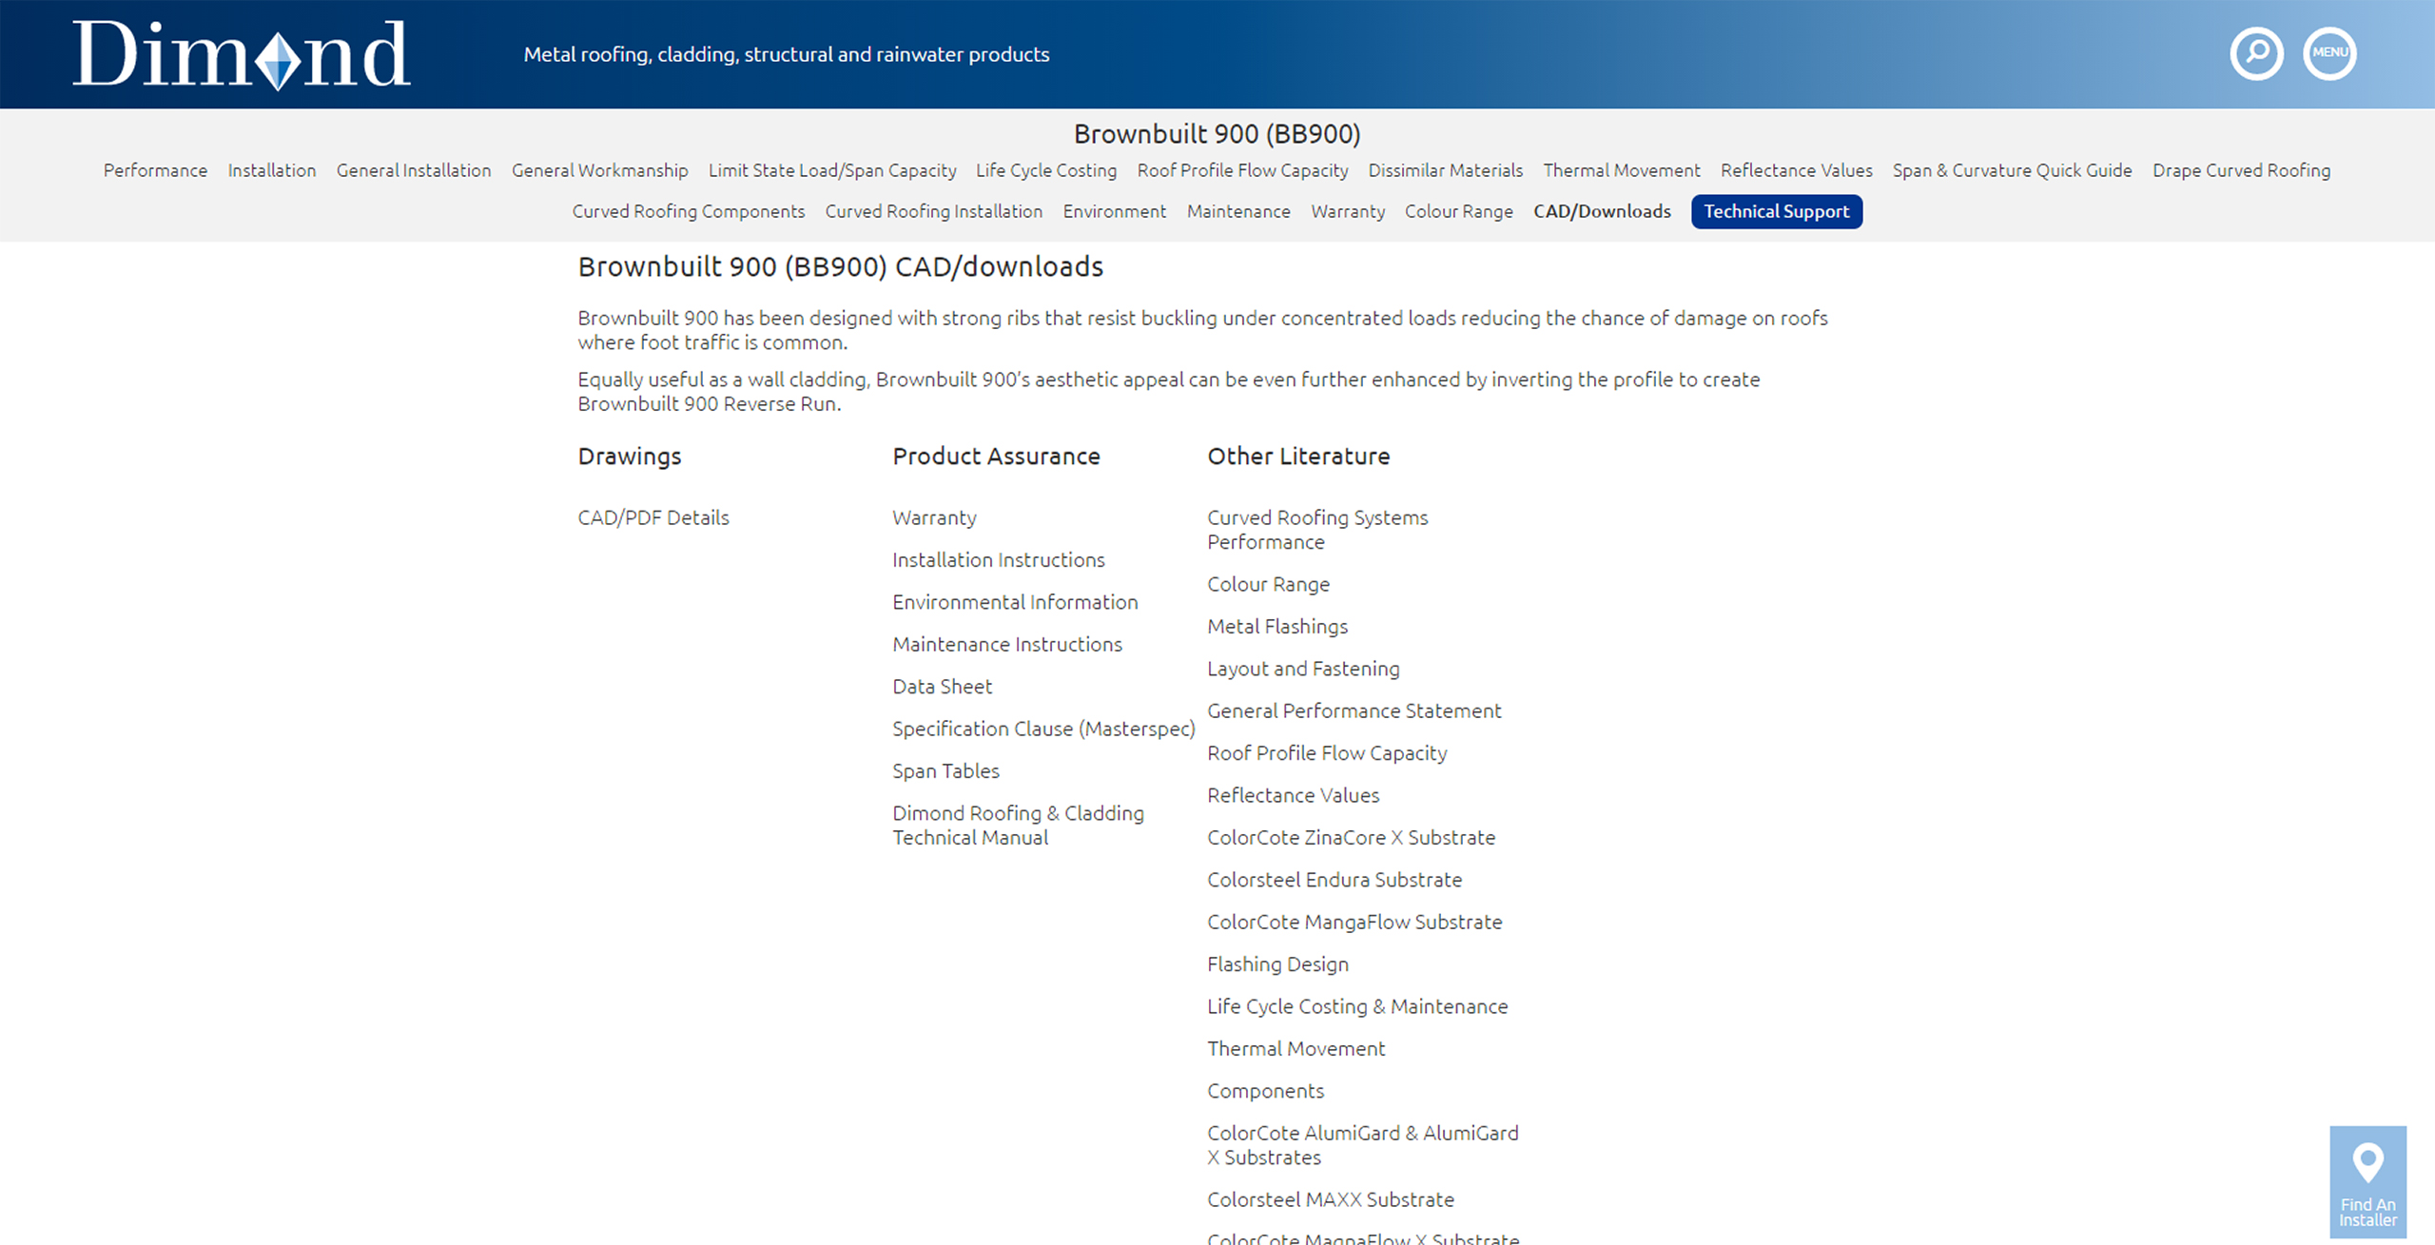Open Warranty link under Product Assurance
The image size is (2435, 1245).
tap(934, 517)
